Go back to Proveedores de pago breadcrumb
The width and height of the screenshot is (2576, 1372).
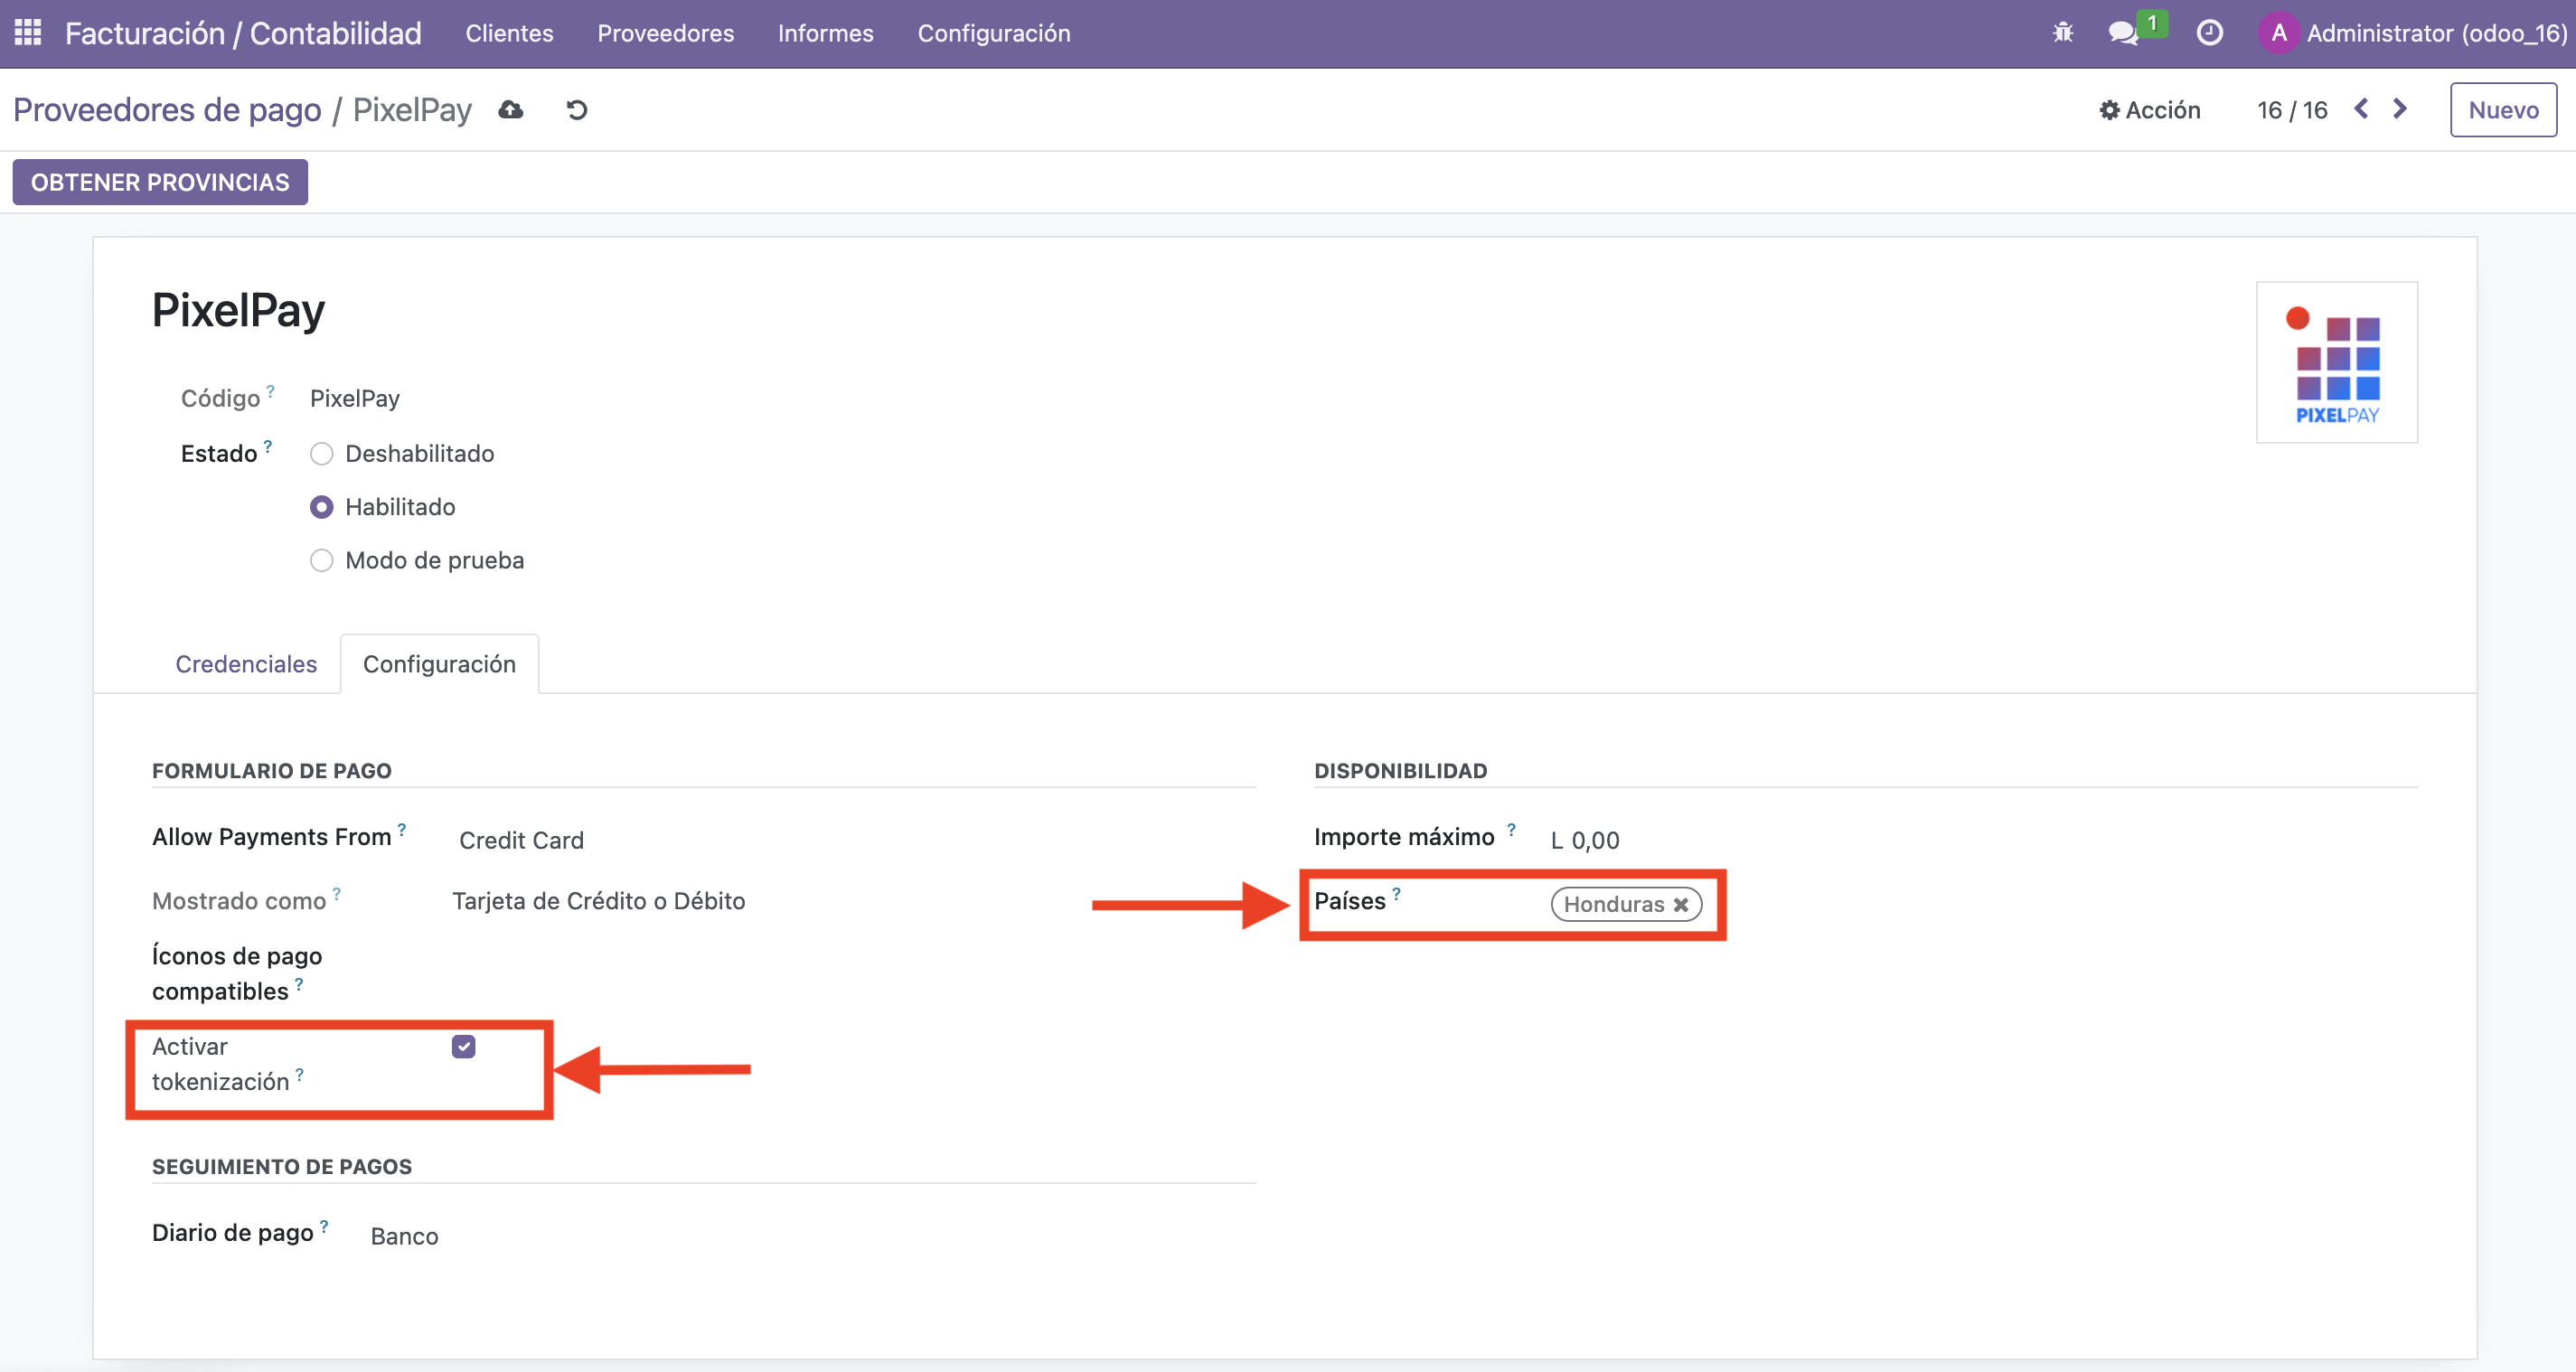click(167, 110)
